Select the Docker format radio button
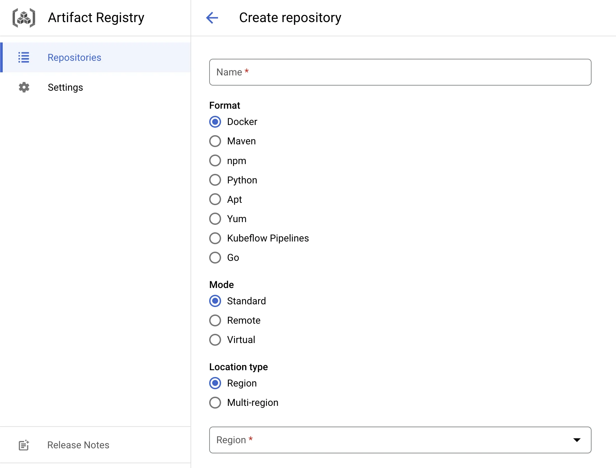 215,122
